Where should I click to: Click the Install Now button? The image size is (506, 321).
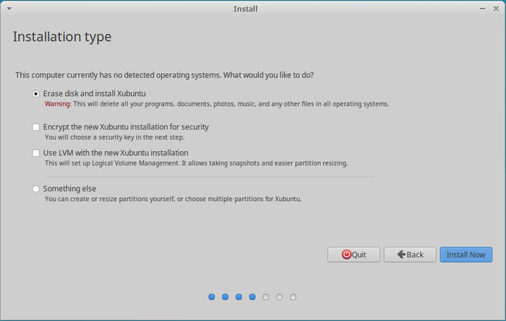tap(466, 254)
